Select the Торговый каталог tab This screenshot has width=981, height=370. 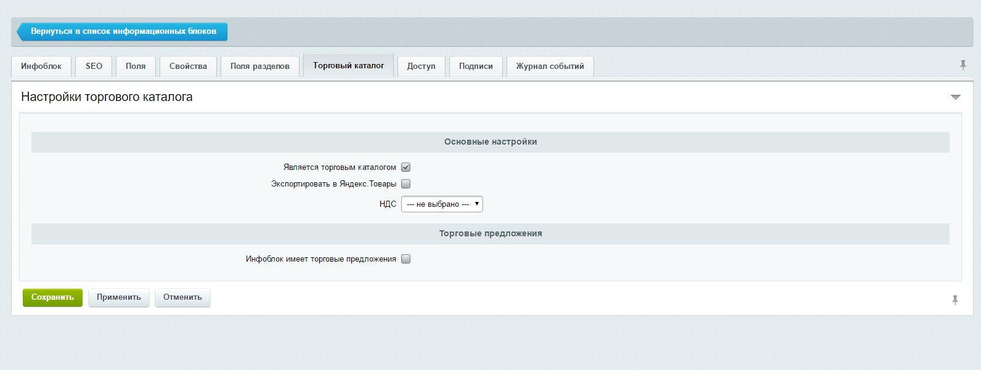[x=348, y=66]
